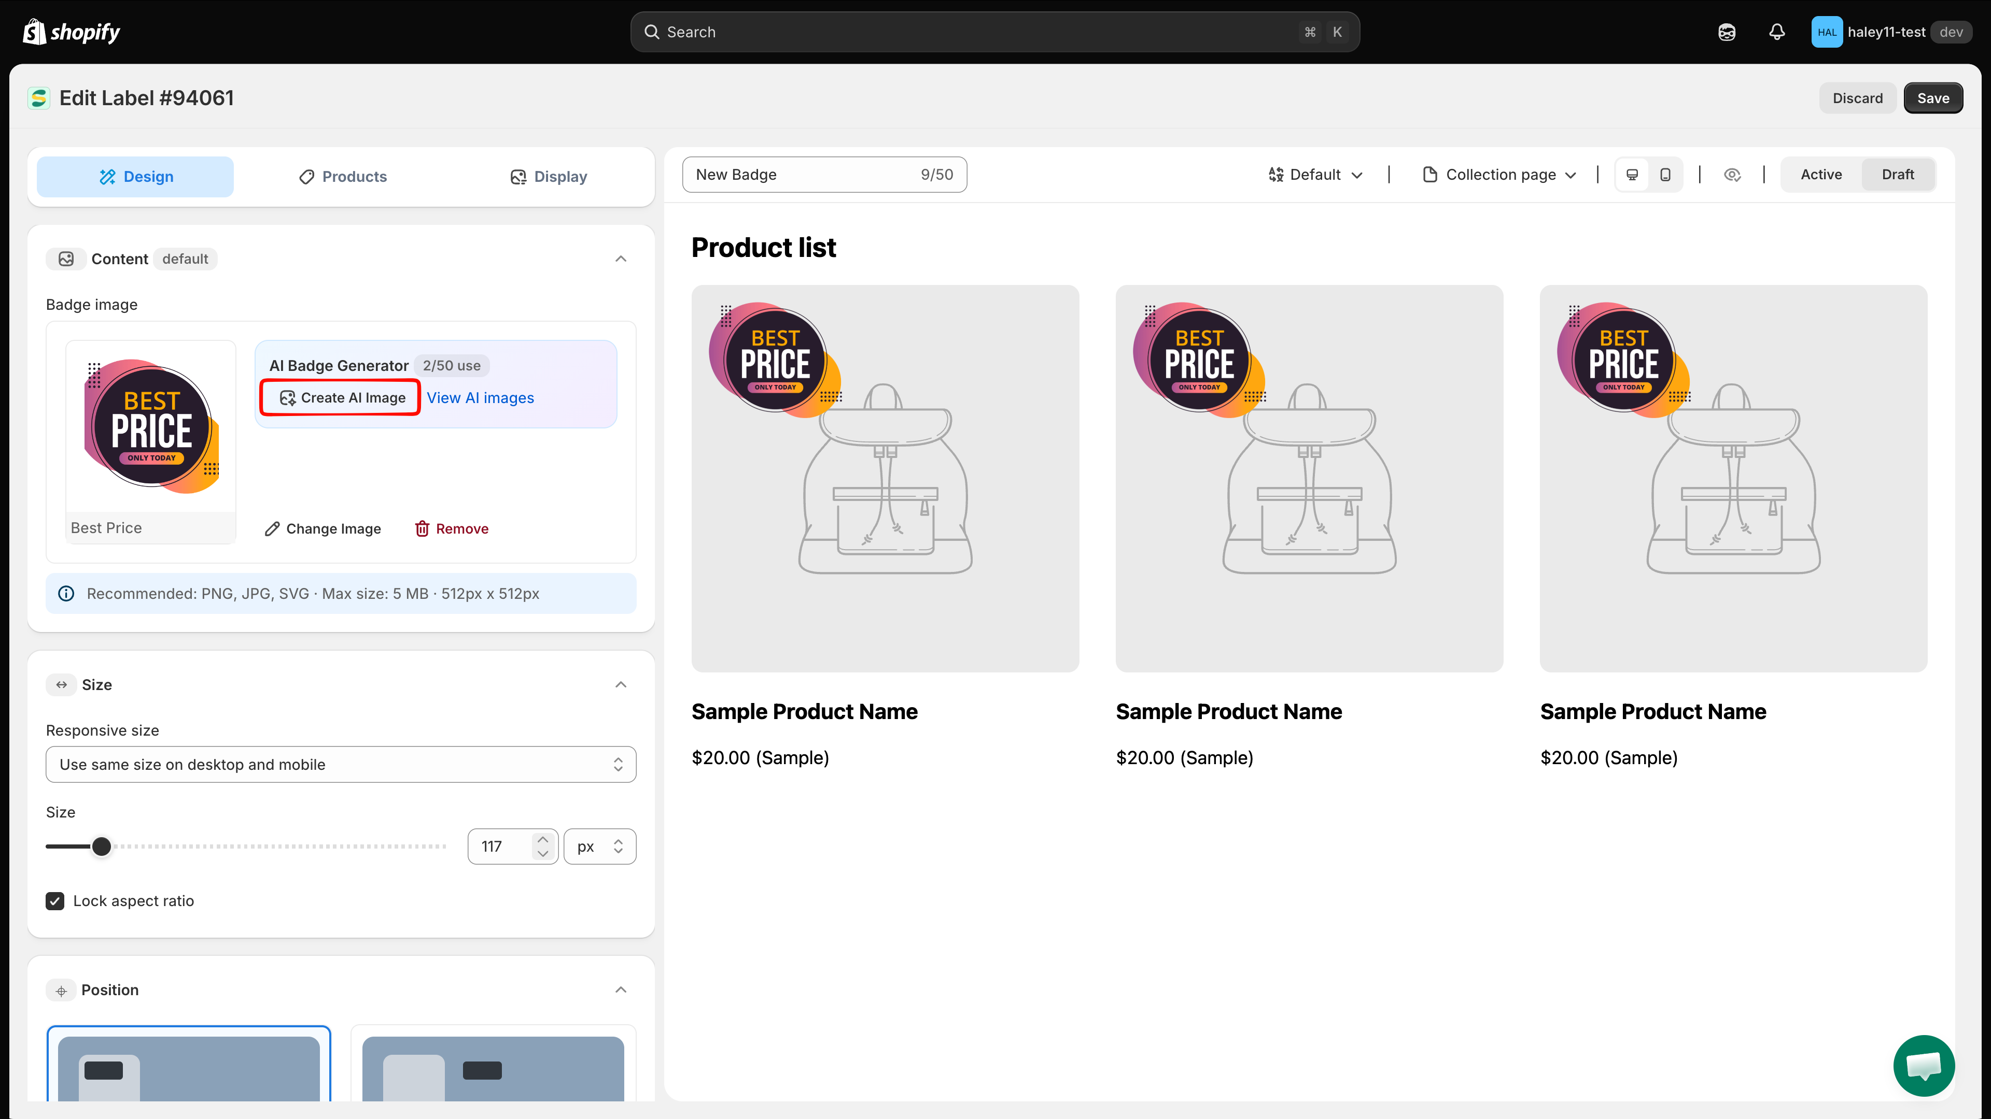Image resolution: width=1991 pixels, height=1119 pixels.
Task: Select the first position layout option
Action: pyautogui.click(x=189, y=1064)
